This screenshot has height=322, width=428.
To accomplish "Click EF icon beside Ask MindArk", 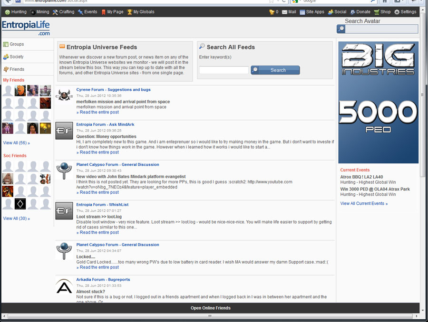I will [64, 131].
